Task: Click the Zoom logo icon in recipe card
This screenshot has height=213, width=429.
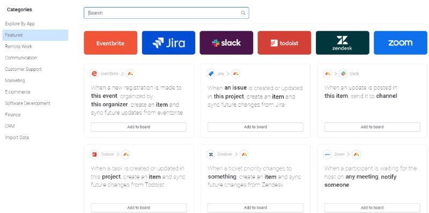Action: (x=328, y=154)
